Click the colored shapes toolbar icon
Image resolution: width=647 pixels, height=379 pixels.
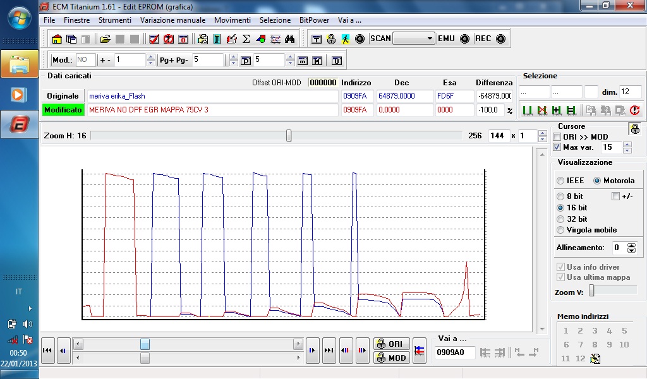[261, 39]
